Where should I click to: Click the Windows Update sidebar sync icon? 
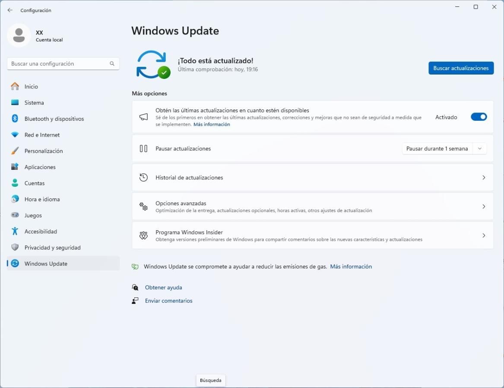tap(15, 263)
